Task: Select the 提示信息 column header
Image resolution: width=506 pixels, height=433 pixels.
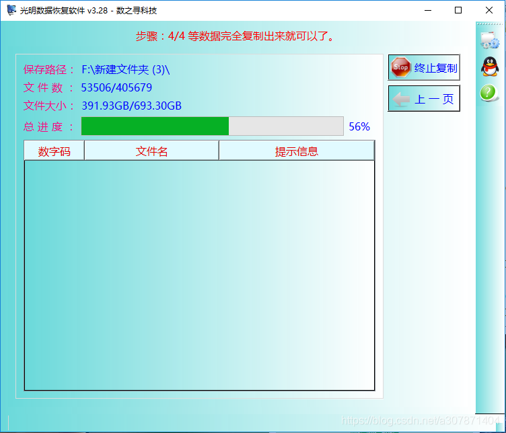Action: point(297,151)
